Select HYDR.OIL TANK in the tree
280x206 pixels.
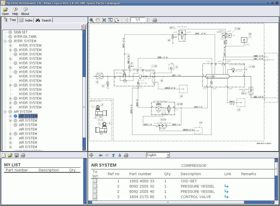tap(25, 37)
